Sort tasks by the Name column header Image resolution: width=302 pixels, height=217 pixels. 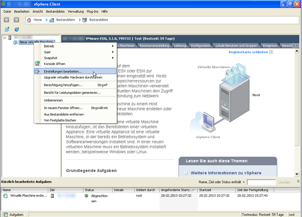(x=25, y=190)
